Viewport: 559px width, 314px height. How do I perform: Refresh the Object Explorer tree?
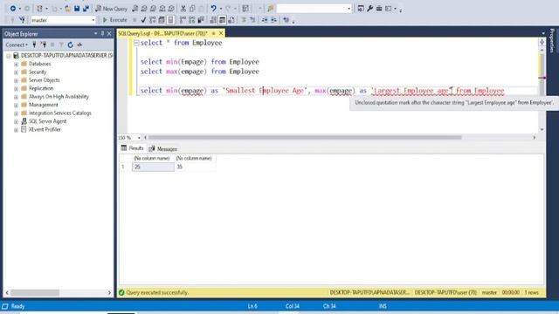click(70, 44)
